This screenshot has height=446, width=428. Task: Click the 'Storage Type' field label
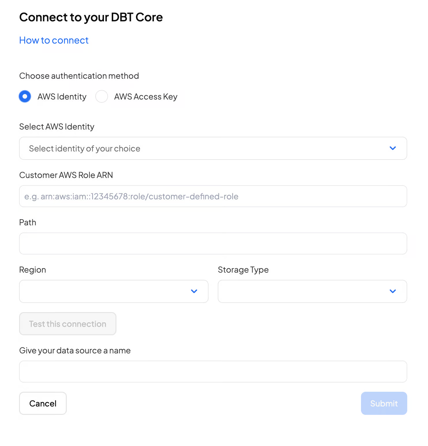pyautogui.click(x=243, y=270)
